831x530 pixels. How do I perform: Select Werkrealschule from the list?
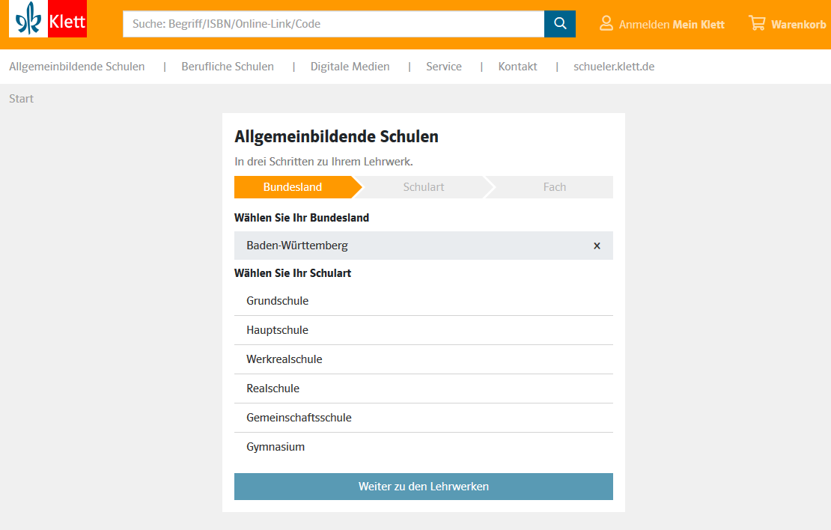pos(284,359)
